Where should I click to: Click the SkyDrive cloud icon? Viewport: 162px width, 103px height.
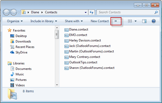[x=12, y=52]
